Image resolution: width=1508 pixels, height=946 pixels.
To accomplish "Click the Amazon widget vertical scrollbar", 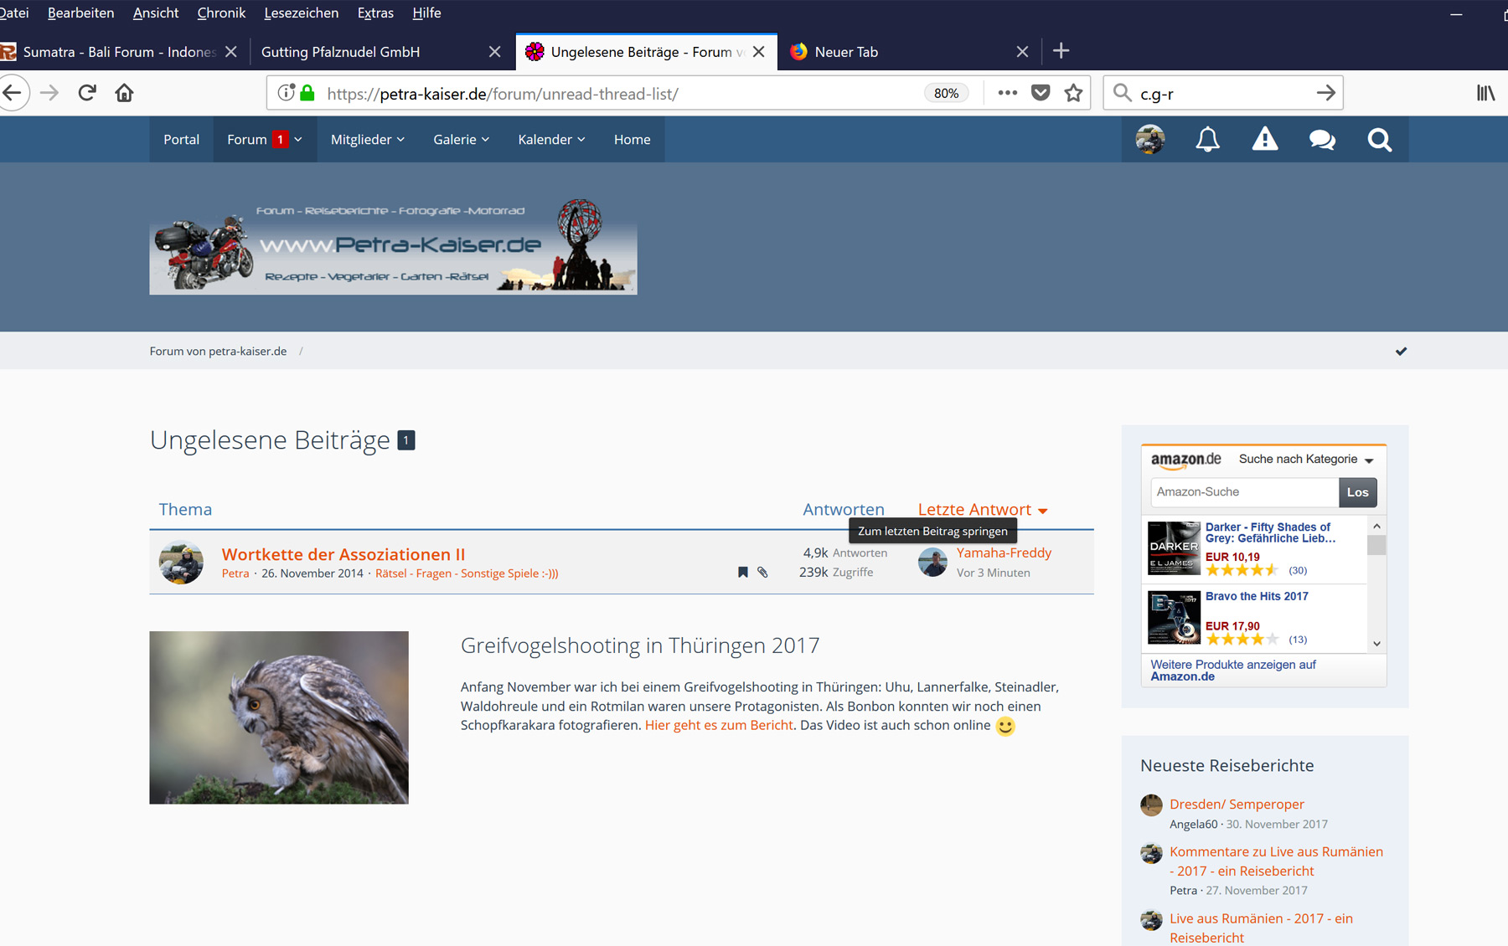I will pos(1376,584).
